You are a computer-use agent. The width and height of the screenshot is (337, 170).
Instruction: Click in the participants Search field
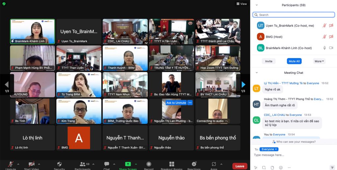pos(294,15)
